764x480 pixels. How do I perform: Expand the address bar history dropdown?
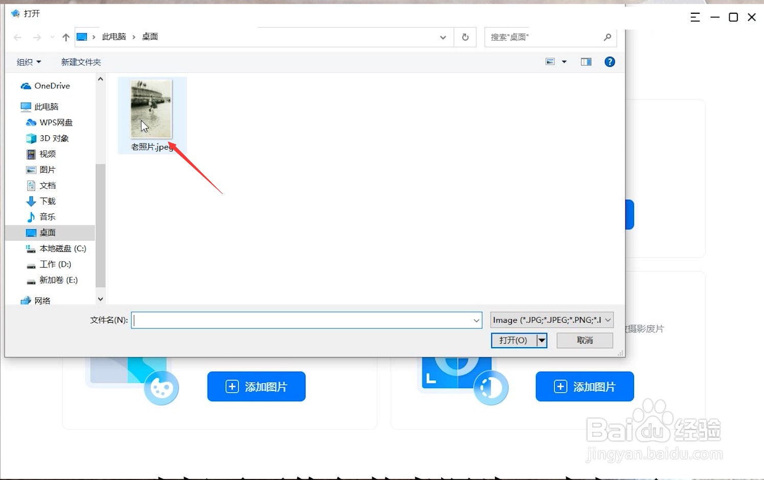point(443,37)
